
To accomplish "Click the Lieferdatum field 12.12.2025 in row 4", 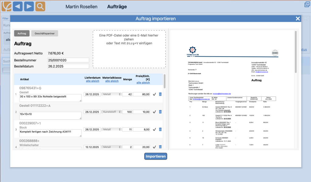I will pyautogui.click(x=92, y=147).
